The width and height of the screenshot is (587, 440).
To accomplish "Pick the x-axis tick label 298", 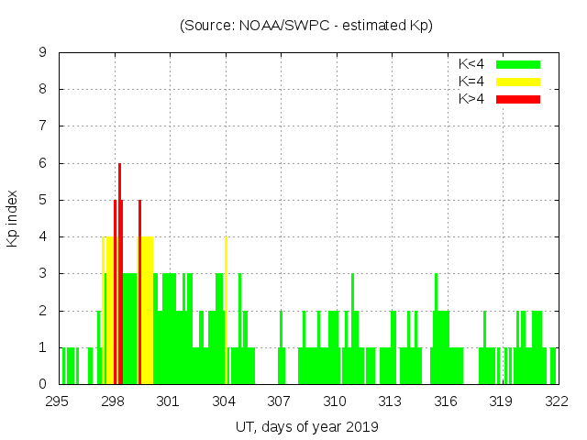I will (113, 401).
